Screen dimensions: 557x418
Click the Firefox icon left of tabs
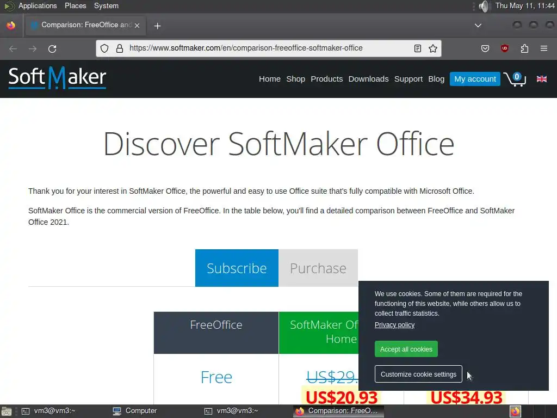11,25
